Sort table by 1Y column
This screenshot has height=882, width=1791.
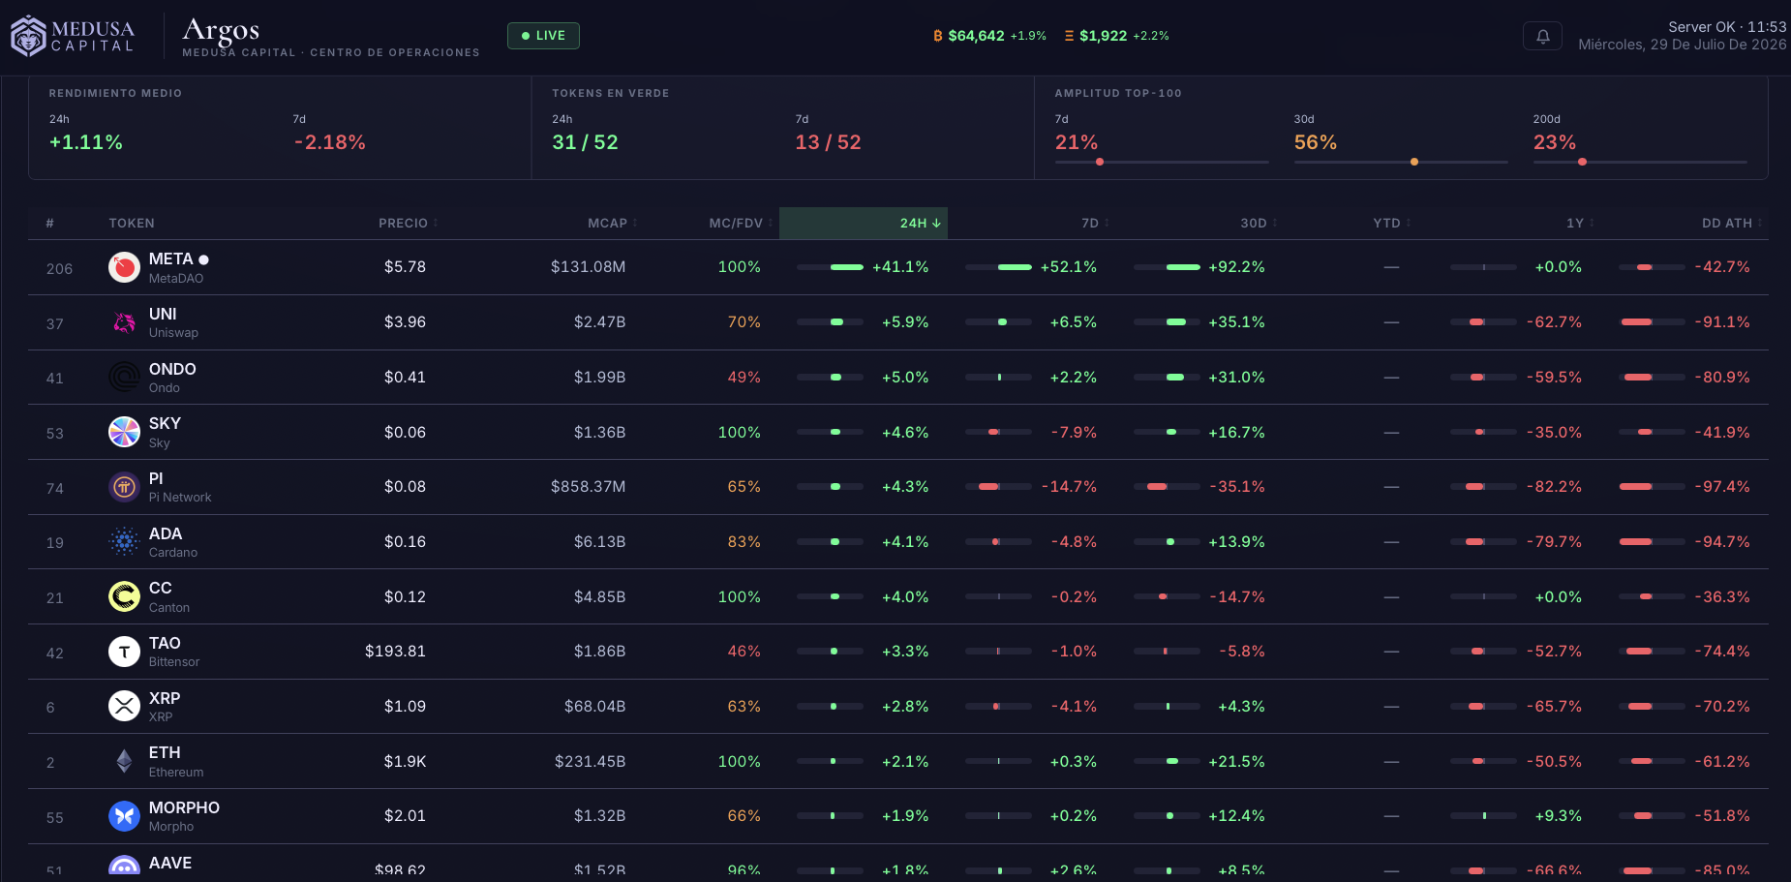[1580, 223]
